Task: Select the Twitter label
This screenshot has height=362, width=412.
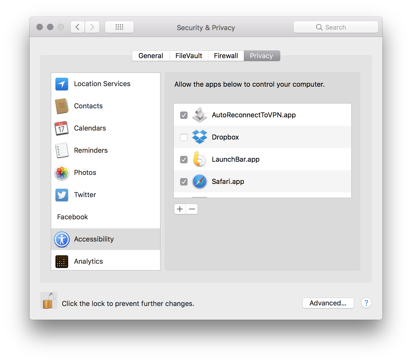Action: pos(85,195)
